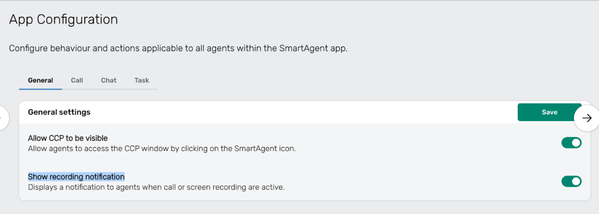Select the General tab

coord(40,80)
